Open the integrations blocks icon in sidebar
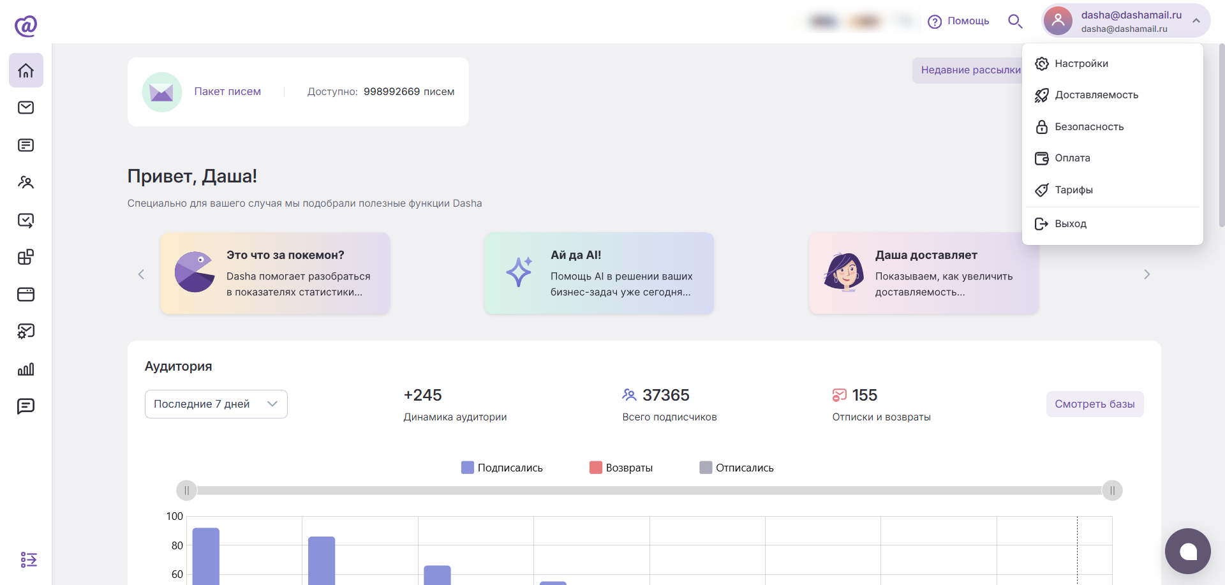The width and height of the screenshot is (1225, 585). click(x=26, y=257)
